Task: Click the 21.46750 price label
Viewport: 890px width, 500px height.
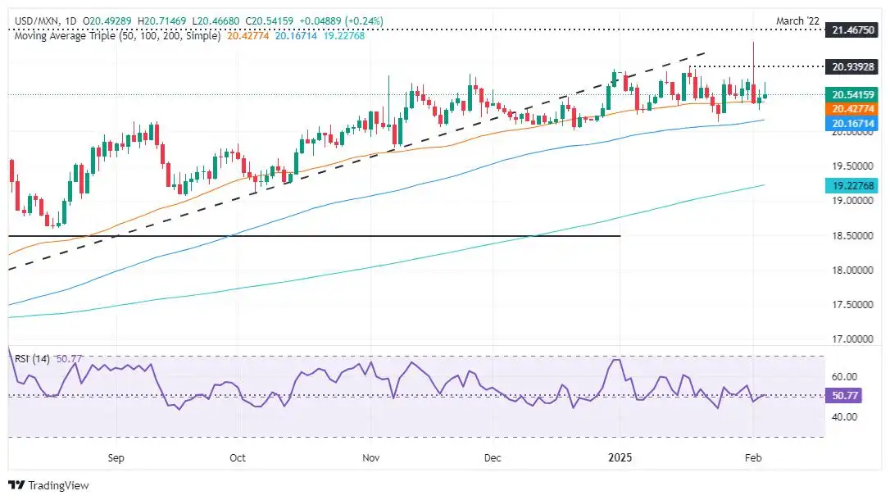Action: (852, 30)
